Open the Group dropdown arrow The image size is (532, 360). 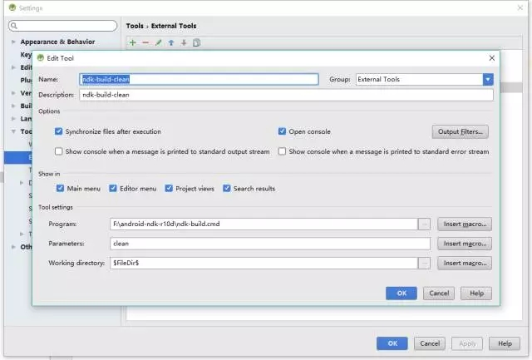coord(488,79)
